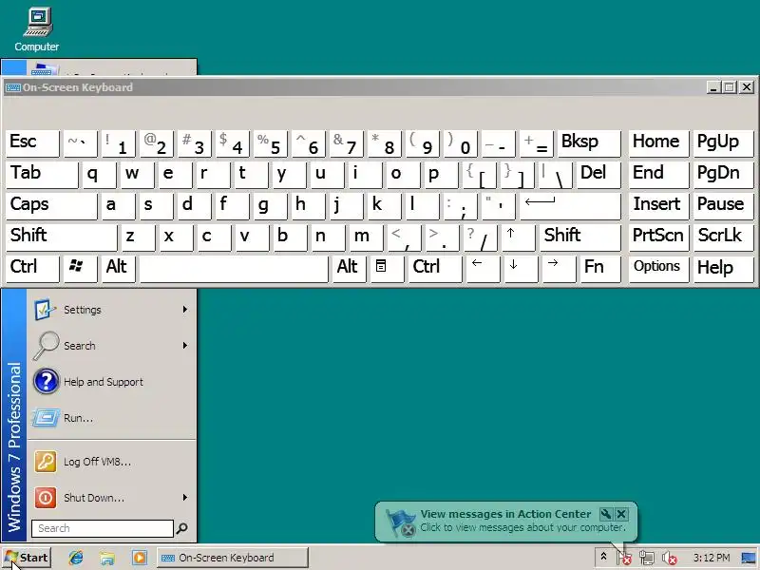Open Settings in the Start menu
760x570 pixels.
coord(112,310)
